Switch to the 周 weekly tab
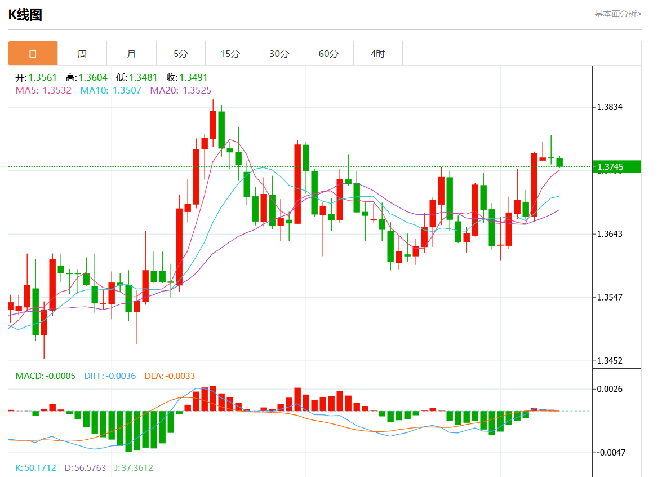Viewport: 662px width, 477px height. (x=82, y=54)
